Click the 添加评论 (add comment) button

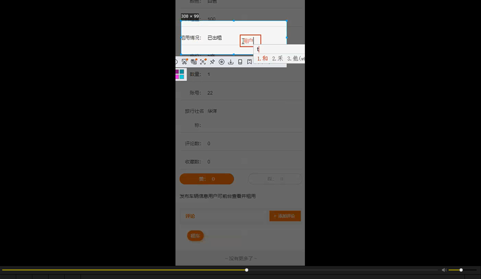pos(285,216)
